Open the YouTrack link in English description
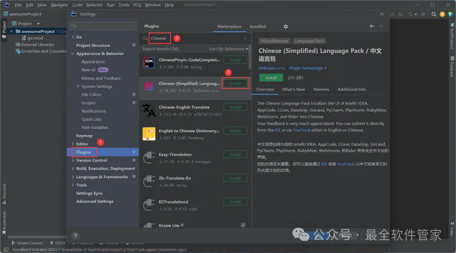The image size is (456, 253). [x=301, y=130]
